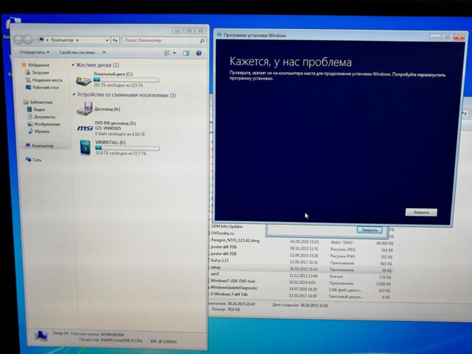Select the floppy drive (A:) icon
The image size is (472, 354).
point(84,109)
